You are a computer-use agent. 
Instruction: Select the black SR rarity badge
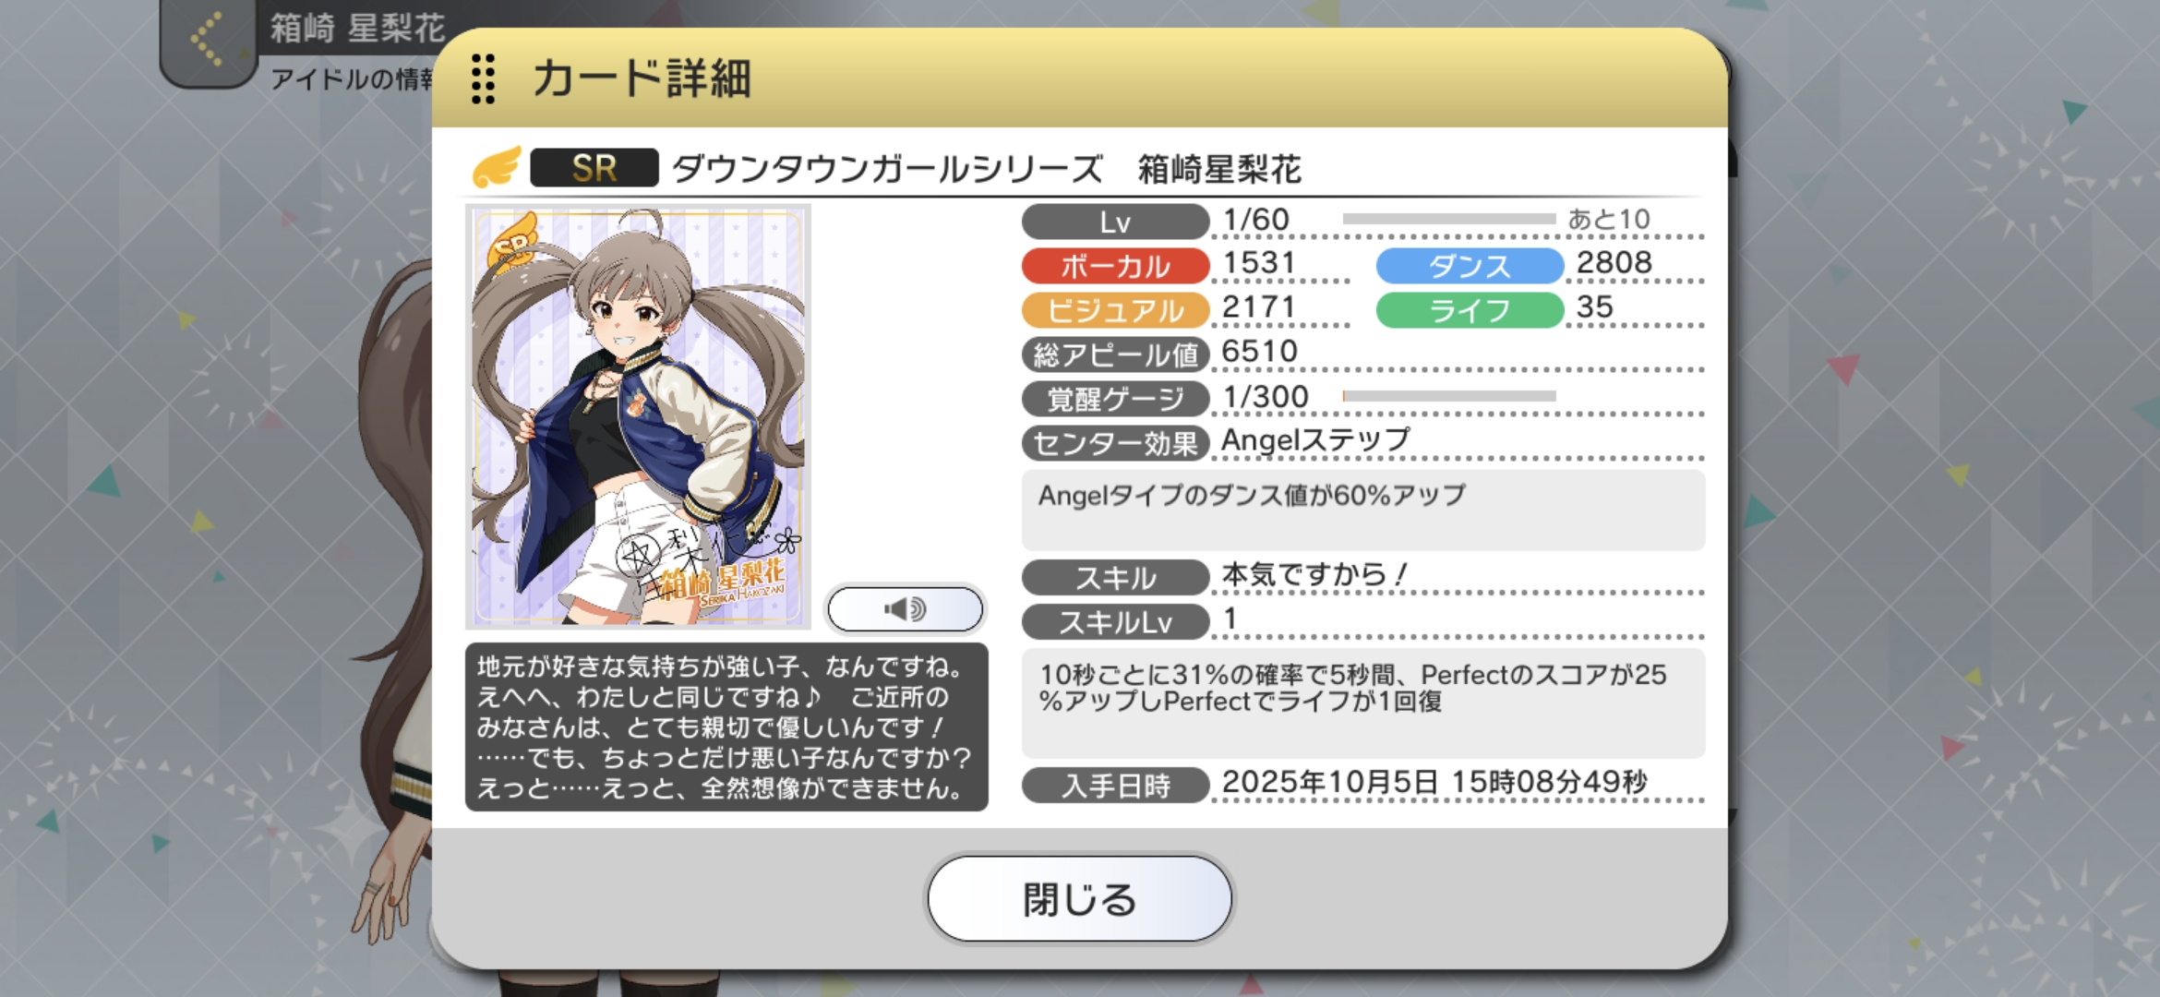pos(594,168)
